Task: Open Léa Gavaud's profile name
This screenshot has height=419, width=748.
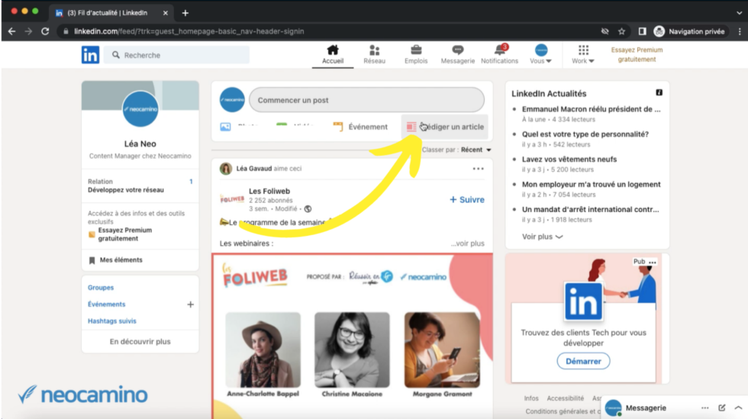Action: (253, 169)
